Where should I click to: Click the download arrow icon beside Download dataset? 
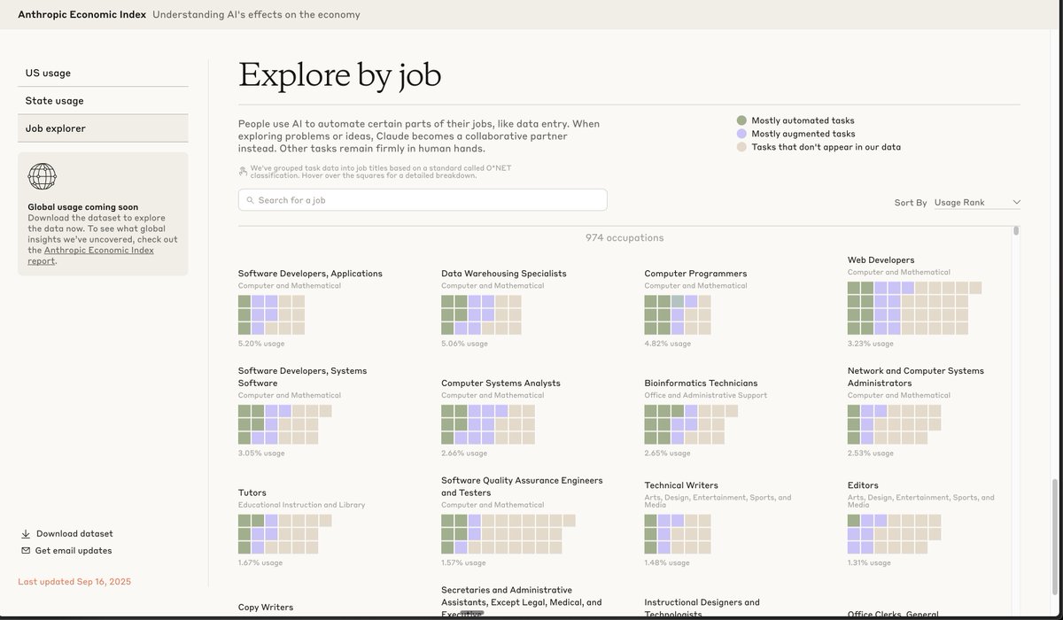[26, 534]
